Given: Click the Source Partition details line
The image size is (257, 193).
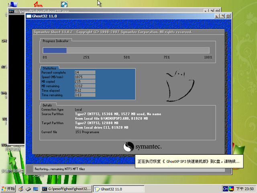Looking at the screenshot, I should [x=118, y=114].
